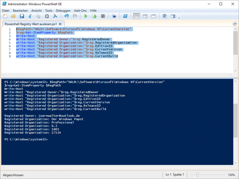
Task: Stop execution with the square stop icon
Action: 103,16
